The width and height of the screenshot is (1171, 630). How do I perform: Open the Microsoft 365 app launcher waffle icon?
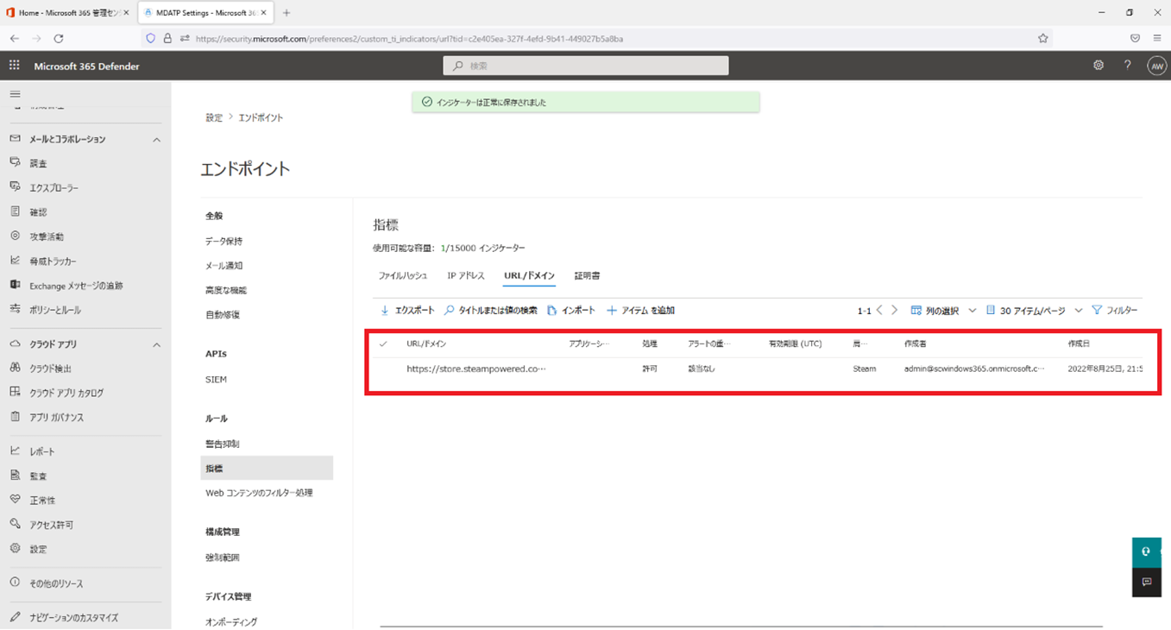(x=15, y=66)
